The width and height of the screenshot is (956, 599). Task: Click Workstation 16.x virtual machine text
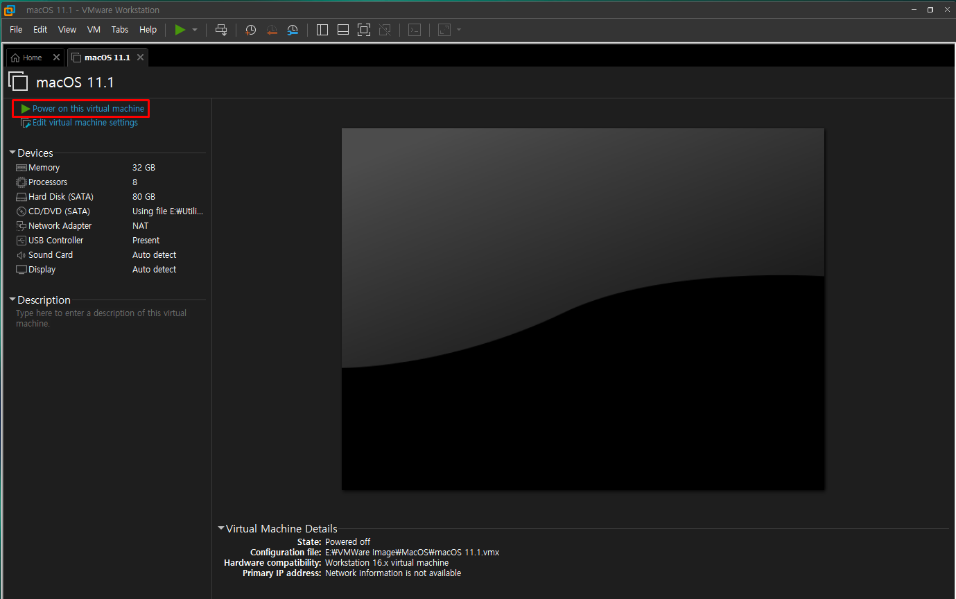[386, 563]
